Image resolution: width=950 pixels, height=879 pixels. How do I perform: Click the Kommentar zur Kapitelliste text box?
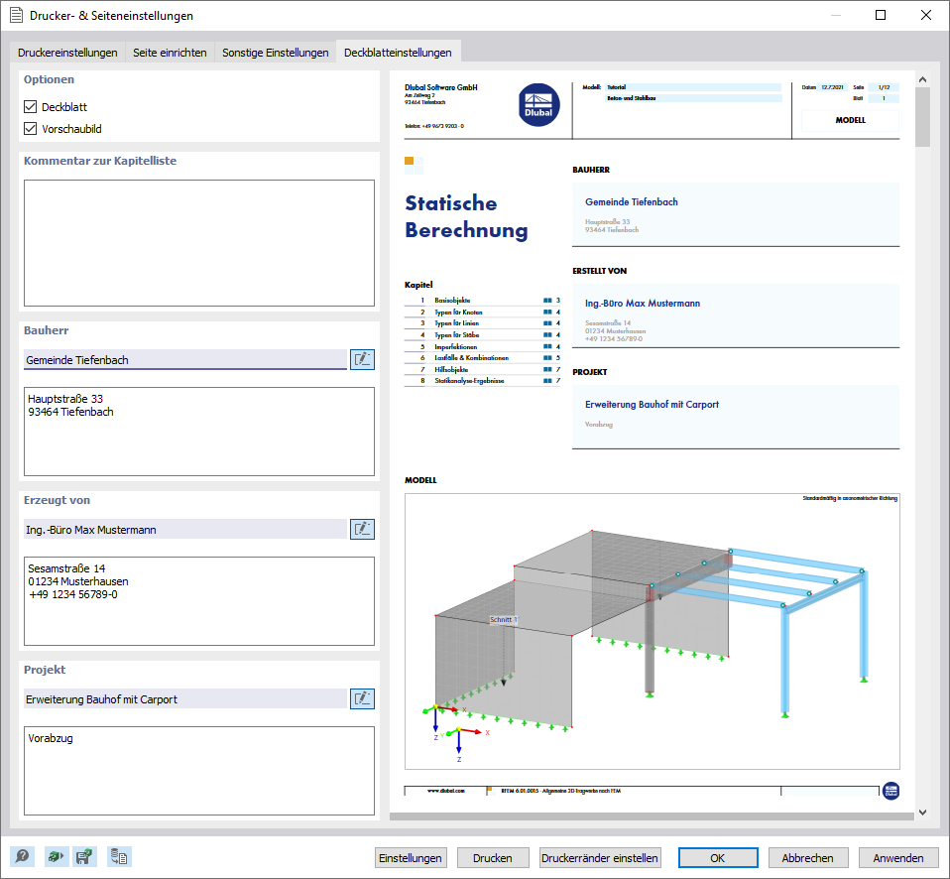coord(199,243)
